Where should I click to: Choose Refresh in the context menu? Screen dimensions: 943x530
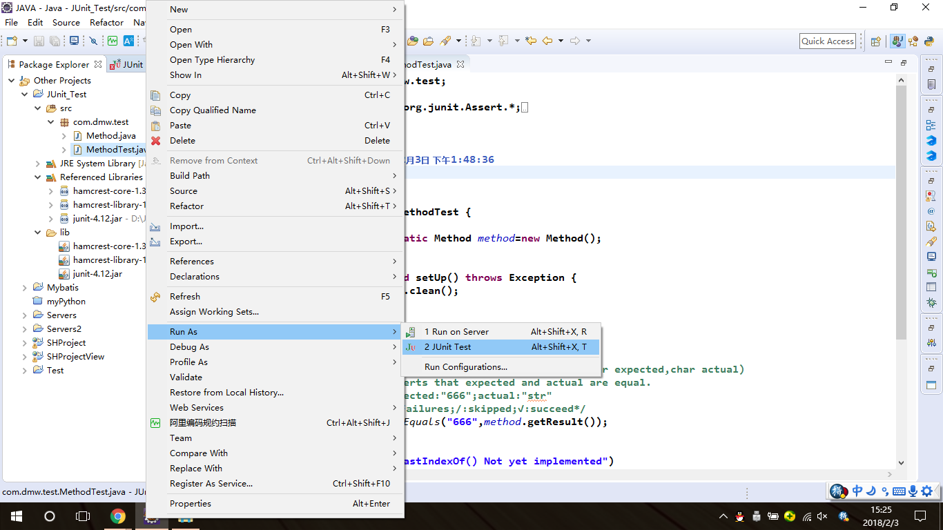click(185, 297)
